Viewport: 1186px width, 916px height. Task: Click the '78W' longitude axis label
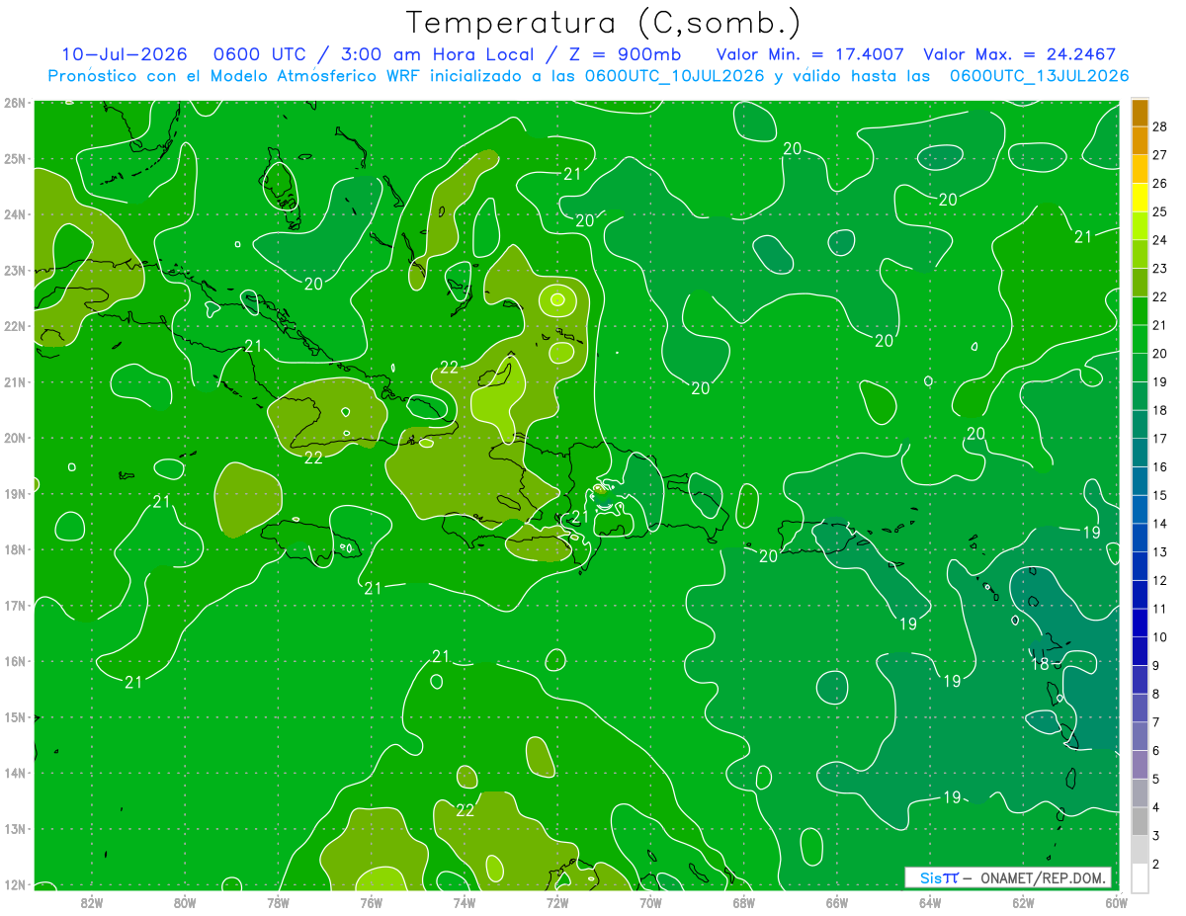278,901
